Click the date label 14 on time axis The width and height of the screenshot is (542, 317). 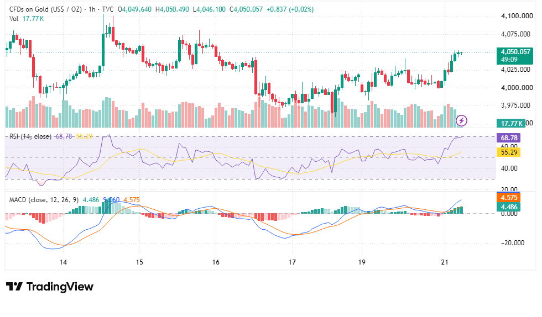(63, 262)
